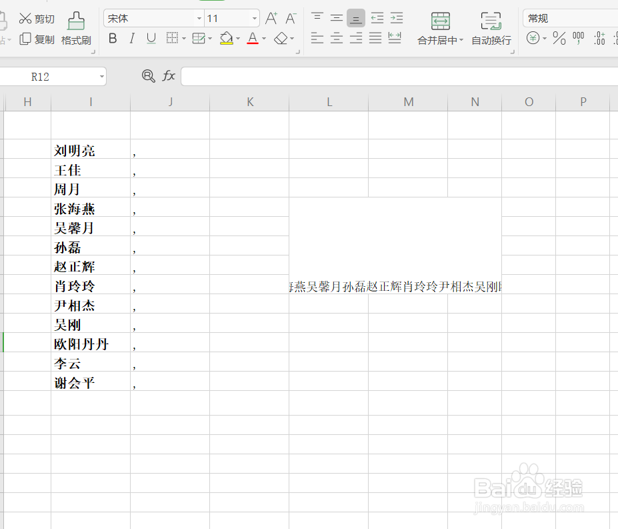618x529 pixels.
Task: Select merged cell with concatenated names
Action: 395,245
